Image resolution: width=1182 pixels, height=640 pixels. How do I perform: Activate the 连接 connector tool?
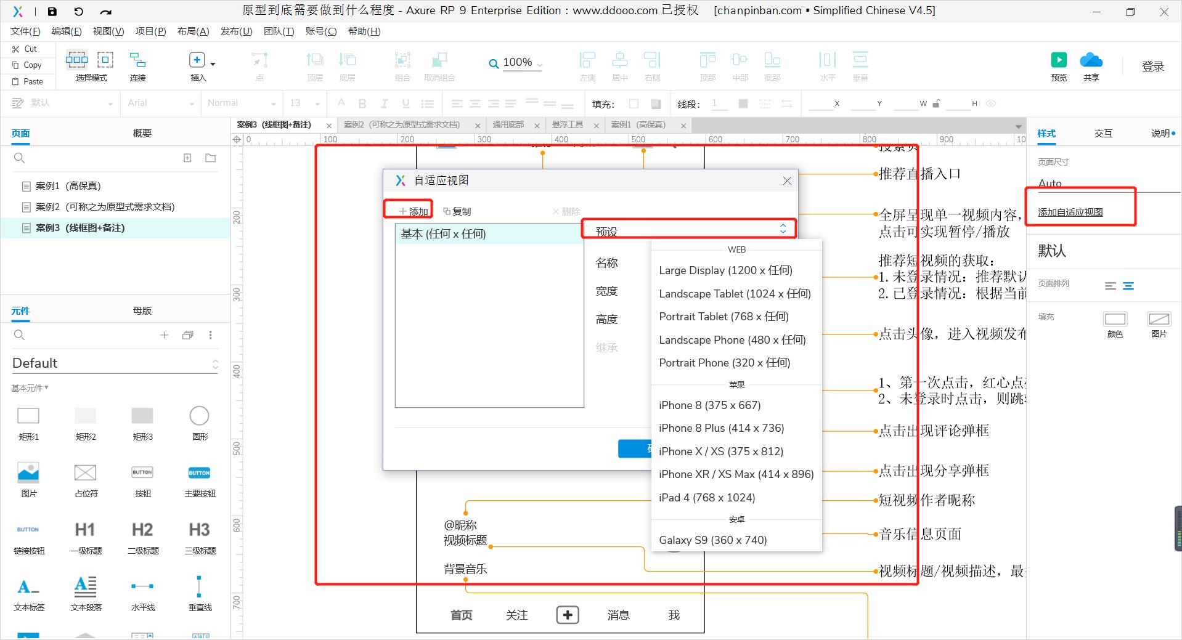137,66
